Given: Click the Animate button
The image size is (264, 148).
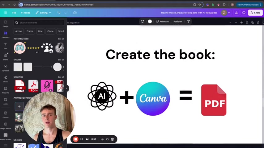Looking at the screenshot, I should click(162, 22).
